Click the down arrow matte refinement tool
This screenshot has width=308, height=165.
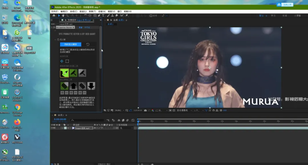click(91, 86)
